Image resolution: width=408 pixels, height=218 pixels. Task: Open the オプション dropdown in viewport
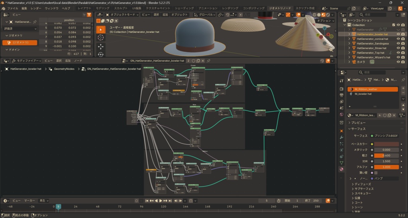(x=326, y=21)
